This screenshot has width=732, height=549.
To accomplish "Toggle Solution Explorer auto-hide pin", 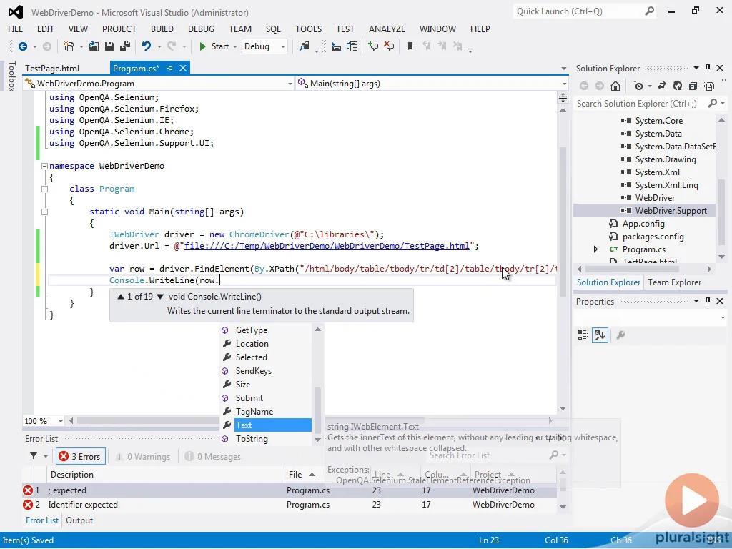I will [x=708, y=68].
